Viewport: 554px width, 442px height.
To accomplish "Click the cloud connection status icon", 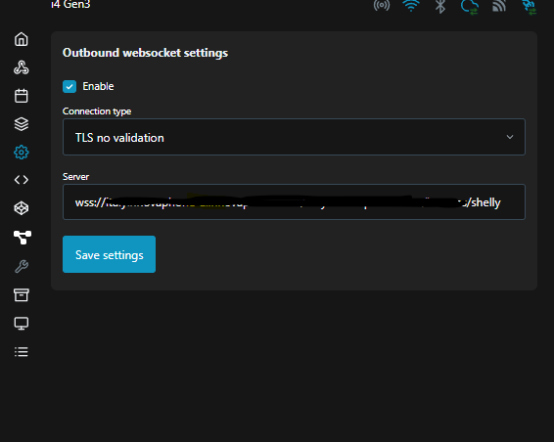I will pyautogui.click(x=470, y=6).
